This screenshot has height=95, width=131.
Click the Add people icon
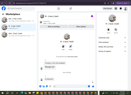click(63, 46)
